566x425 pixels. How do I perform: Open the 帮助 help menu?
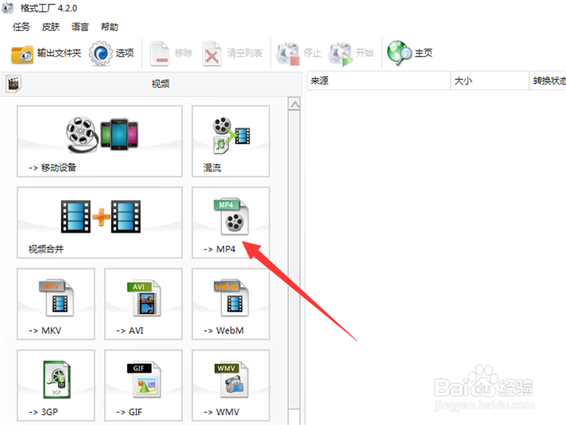[x=110, y=27]
